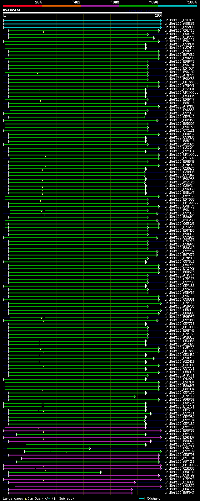Image resolution: width=200 pixels, height=501 pixels.
Task: Open UniRef100_B9HTH3 entry
Action: pos(179,330)
